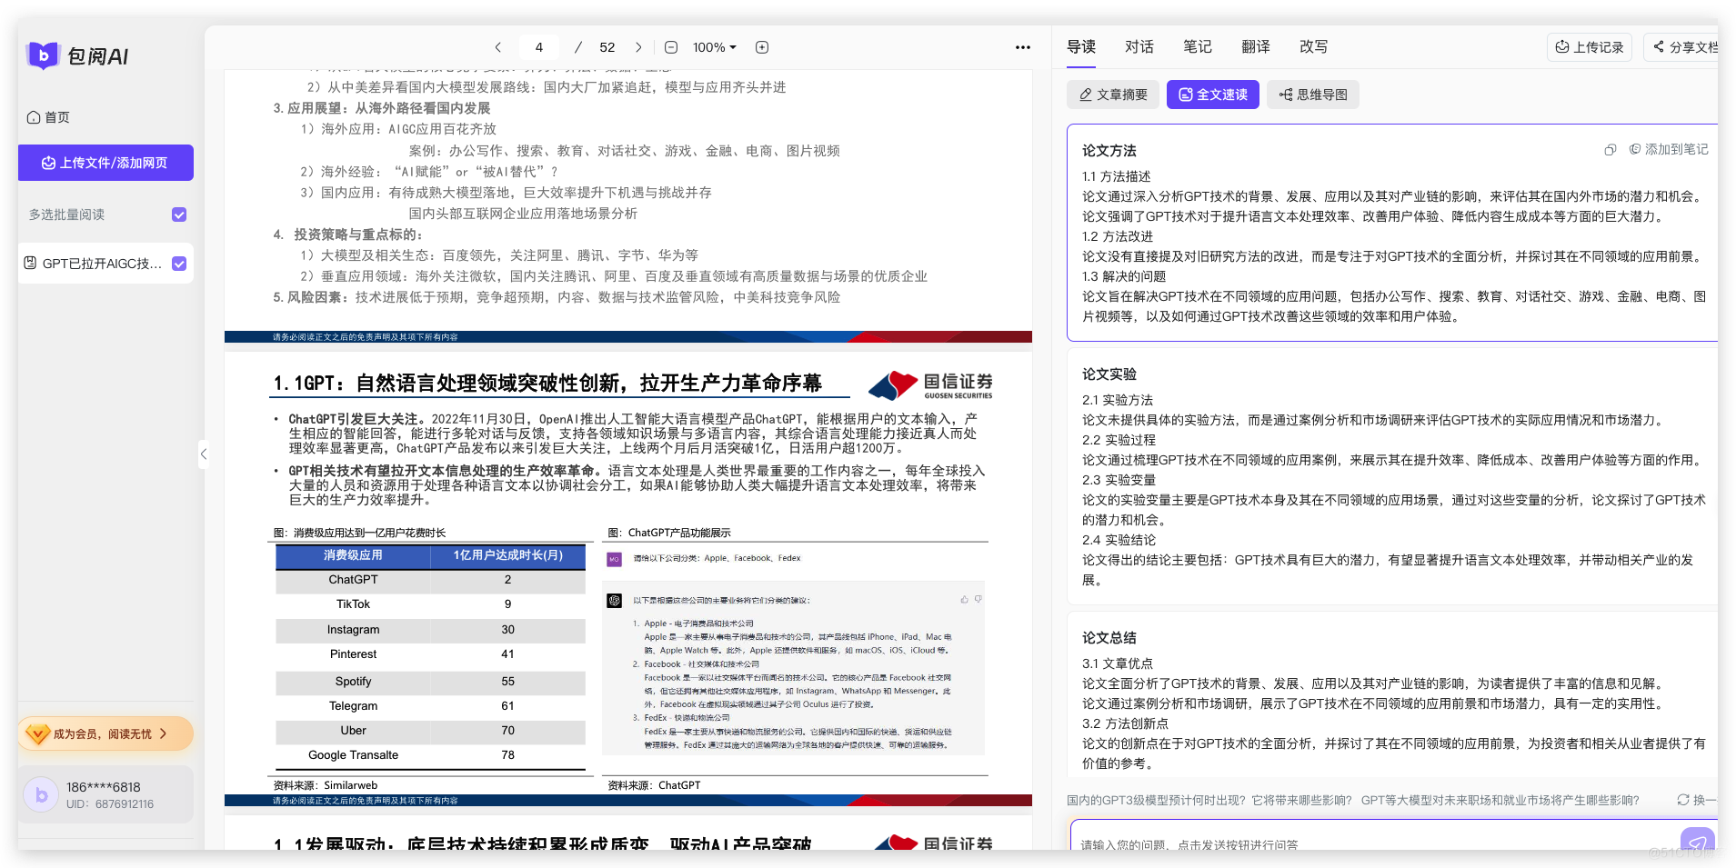Viewport: 1736px width, 868px height.
Task: Select the 文章摘要 option
Action: (x=1113, y=95)
